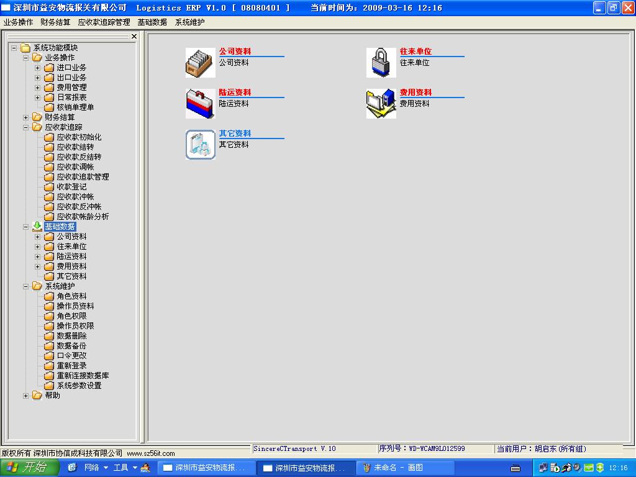Open the 业务操作 menu
636x477 pixels.
(18, 22)
